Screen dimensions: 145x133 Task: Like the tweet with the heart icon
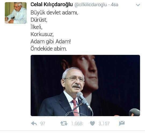(92, 123)
